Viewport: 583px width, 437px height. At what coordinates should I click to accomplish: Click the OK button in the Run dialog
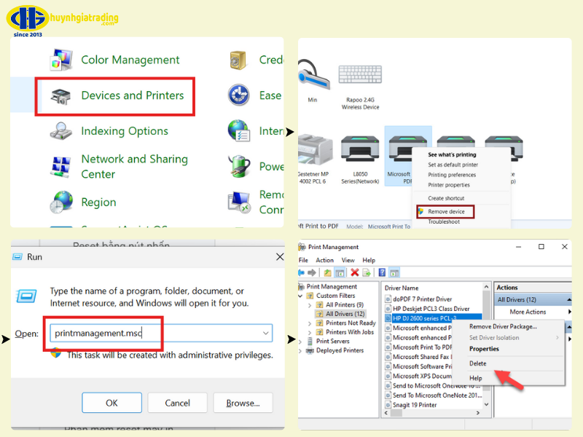point(111,403)
